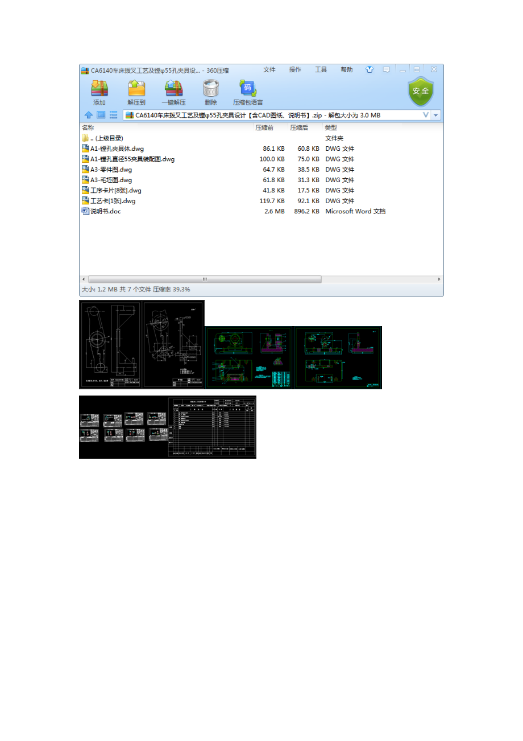The image size is (523, 741).
Task: Open the fixture assembly drawing thumbnail
Action: pos(249,357)
